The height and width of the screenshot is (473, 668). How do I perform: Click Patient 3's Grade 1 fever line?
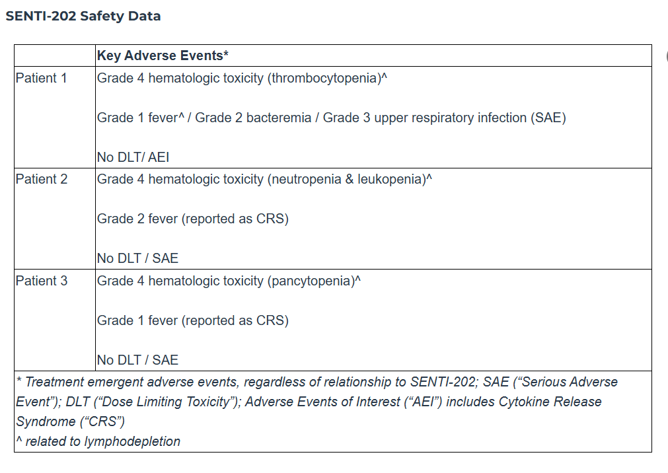point(193,320)
